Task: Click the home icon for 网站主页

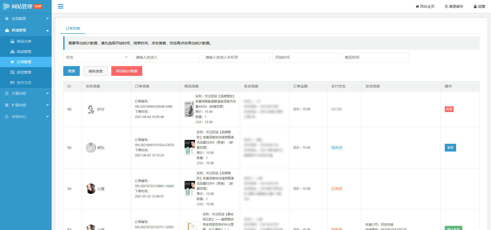Action: (x=417, y=6)
